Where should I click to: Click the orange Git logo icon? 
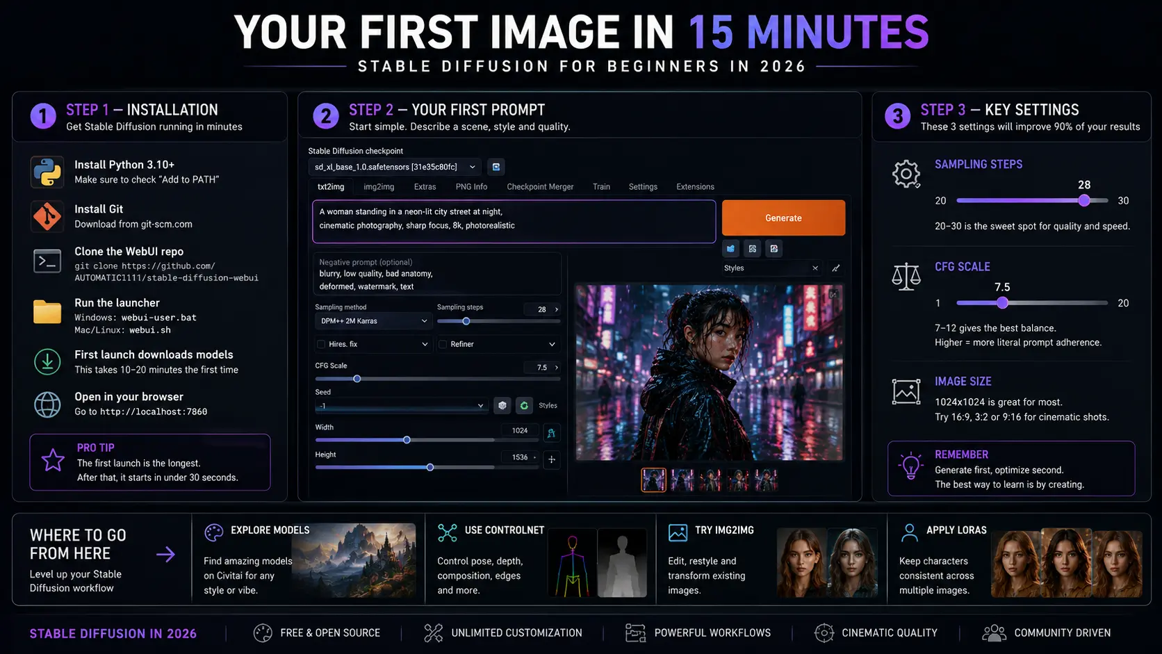[47, 216]
